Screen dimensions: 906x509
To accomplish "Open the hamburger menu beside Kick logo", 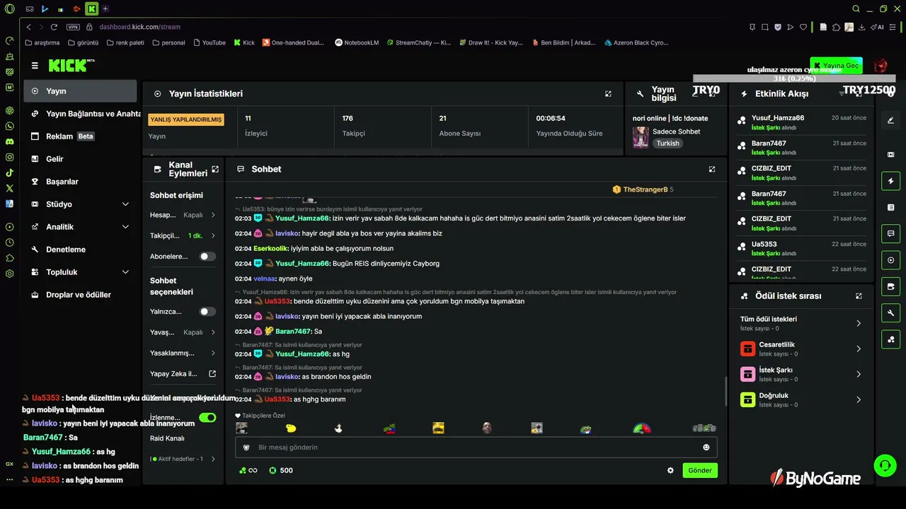I will [35, 66].
